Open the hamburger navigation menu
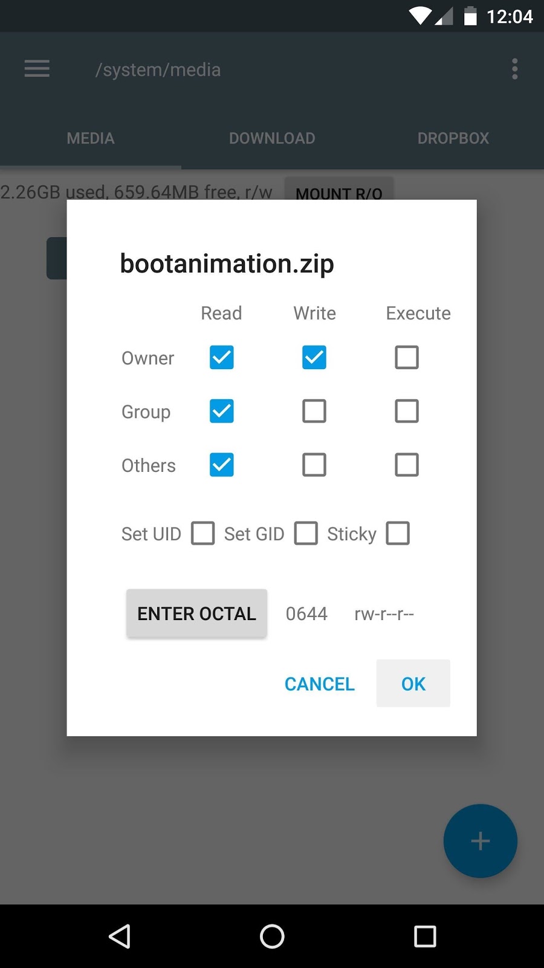 [37, 69]
